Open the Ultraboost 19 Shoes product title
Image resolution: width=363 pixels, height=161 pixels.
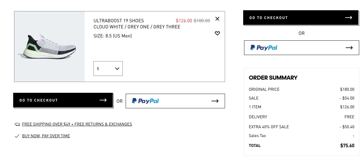tap(119, 20)
